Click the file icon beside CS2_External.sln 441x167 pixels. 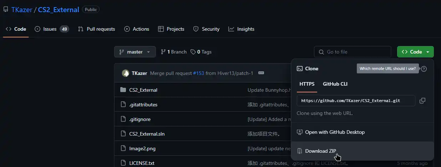(123, 134)
